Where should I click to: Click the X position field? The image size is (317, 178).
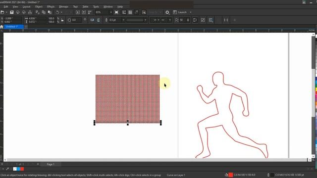(x=13, y=18)
